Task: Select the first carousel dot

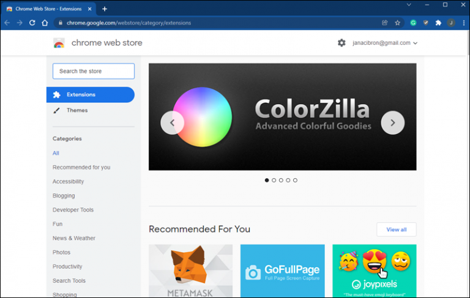Action: [267, 180]
